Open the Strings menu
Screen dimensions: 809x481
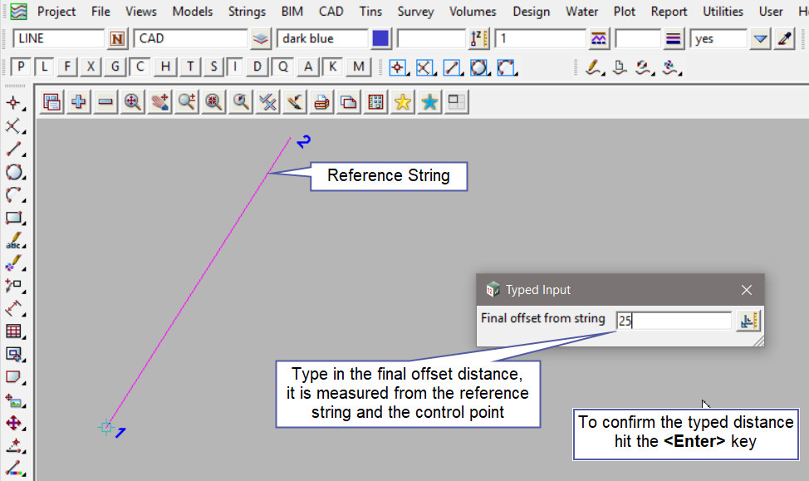coord(247,12)
